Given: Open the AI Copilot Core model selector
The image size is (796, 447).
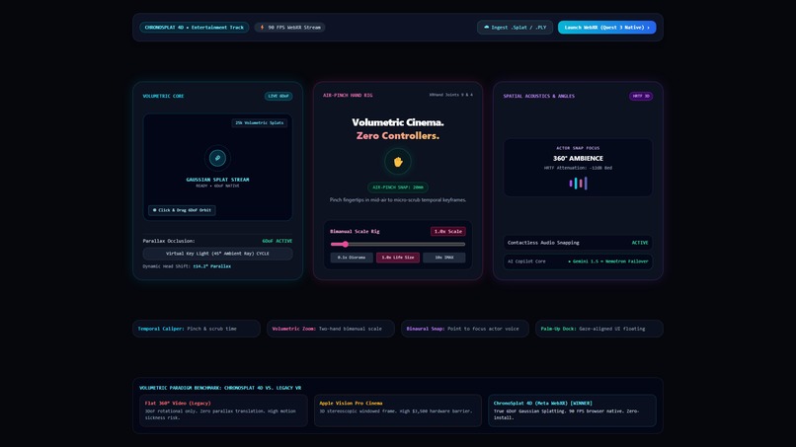Looking at the screenshot, I should [578, 261].
